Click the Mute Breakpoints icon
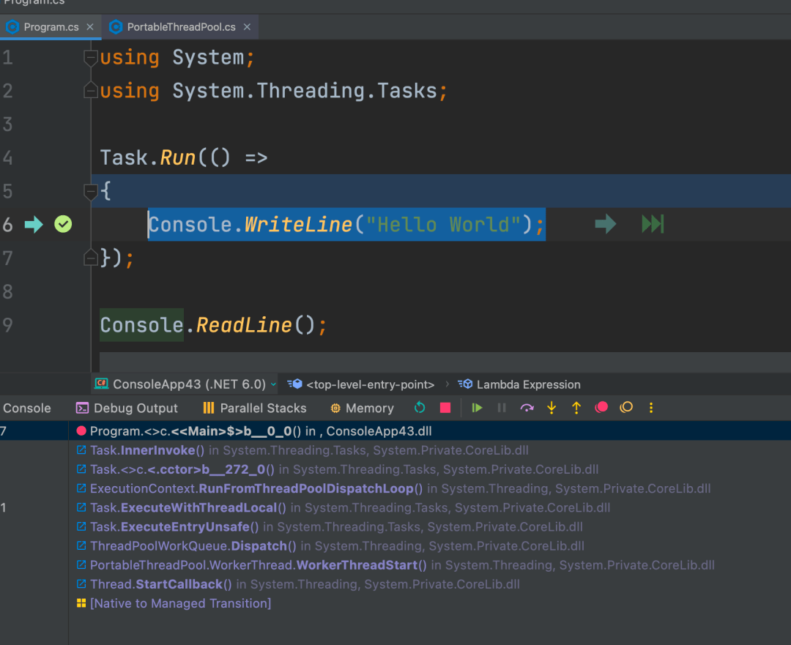The width and height of the screenshot is (791, 645). (626, 408)
